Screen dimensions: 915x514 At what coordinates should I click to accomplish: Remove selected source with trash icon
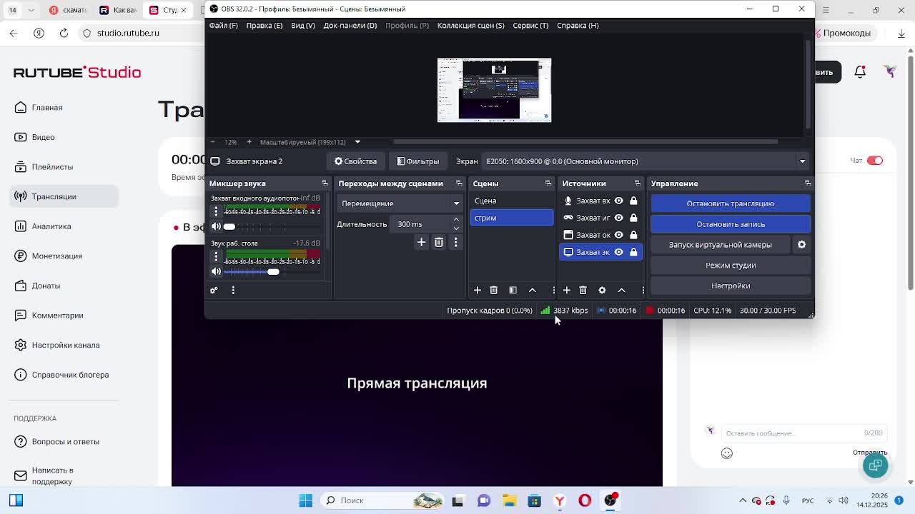[x=583, y=290]
